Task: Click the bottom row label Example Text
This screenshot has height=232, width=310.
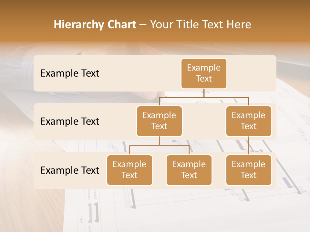Action: click(69, 170)
